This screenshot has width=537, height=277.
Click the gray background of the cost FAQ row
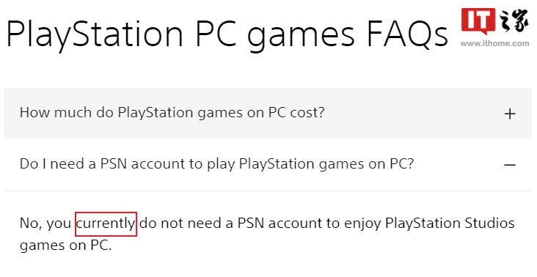(268, 114)
